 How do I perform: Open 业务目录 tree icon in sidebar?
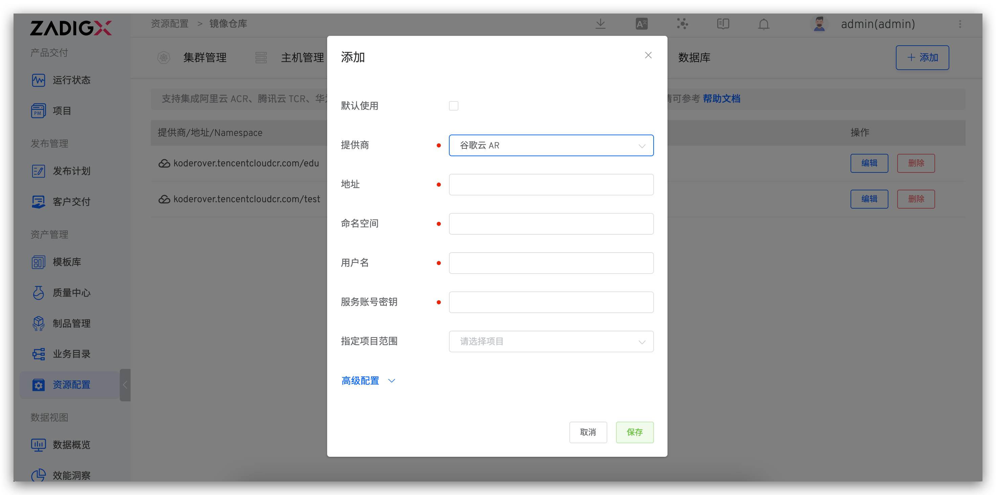coord(38,354)
